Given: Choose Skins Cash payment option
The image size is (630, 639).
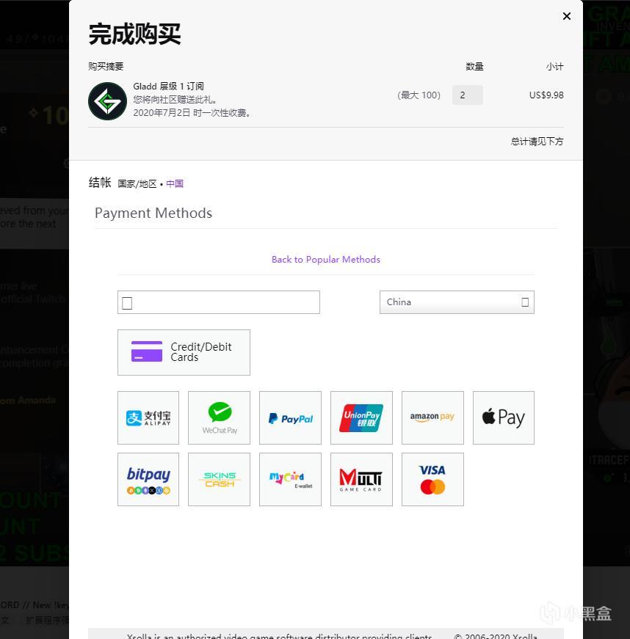Looking at the screenshot, I should (x=219, y=479).
